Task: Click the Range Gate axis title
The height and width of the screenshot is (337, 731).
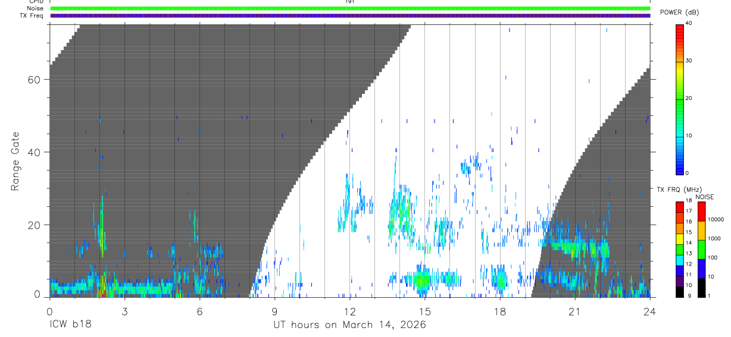Action: 15,161
